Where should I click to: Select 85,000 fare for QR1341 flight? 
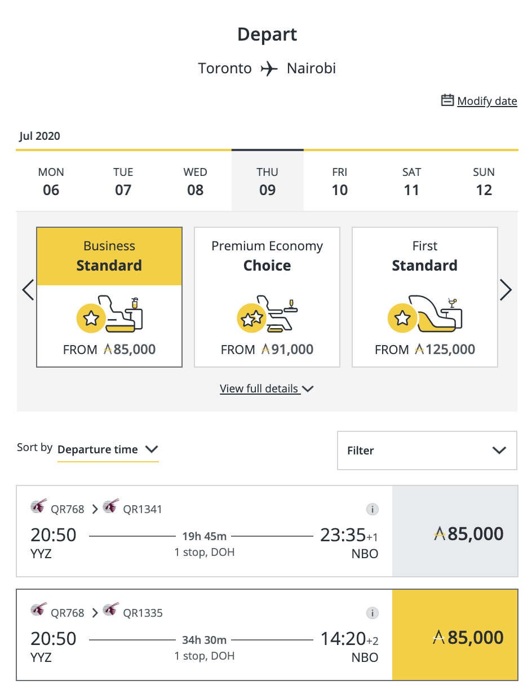pyautogui.click(x=455, y=533)
